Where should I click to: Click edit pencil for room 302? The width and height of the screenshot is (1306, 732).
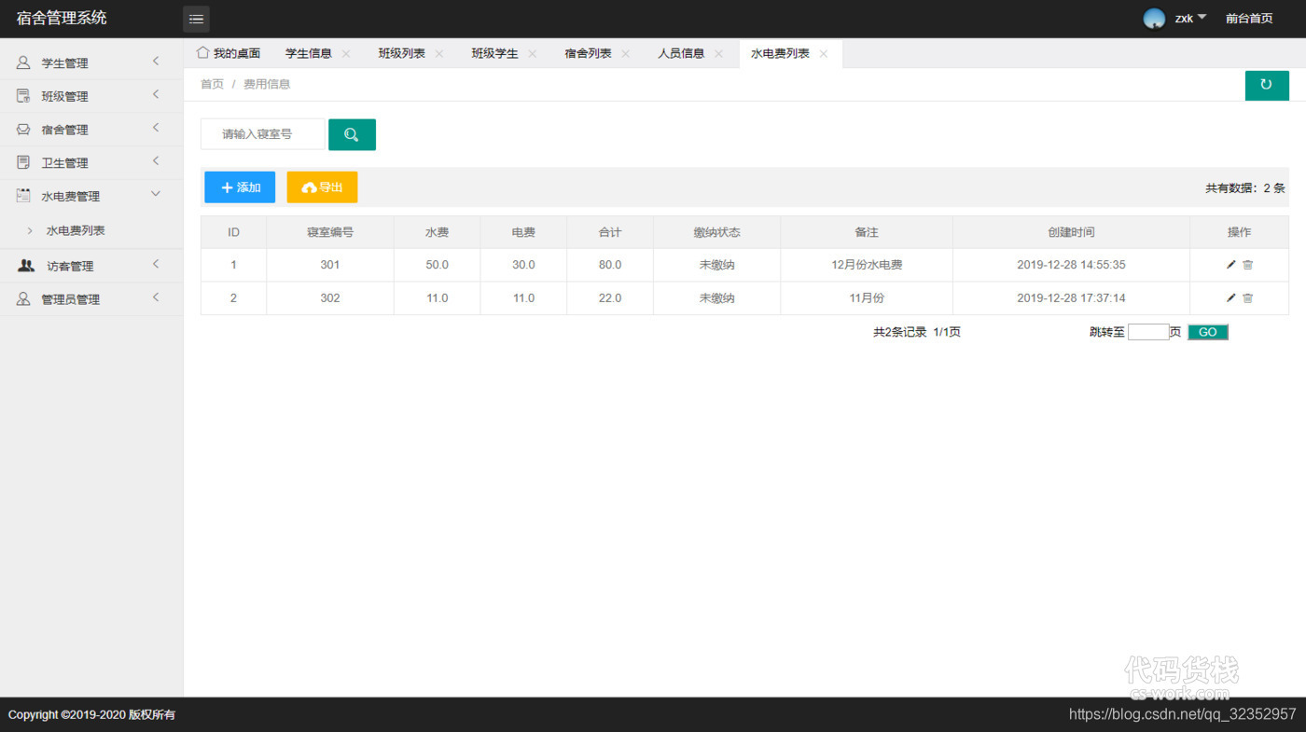point(1231,298)
